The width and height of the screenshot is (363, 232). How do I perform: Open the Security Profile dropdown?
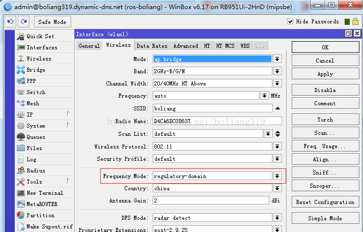pos(277,159)
